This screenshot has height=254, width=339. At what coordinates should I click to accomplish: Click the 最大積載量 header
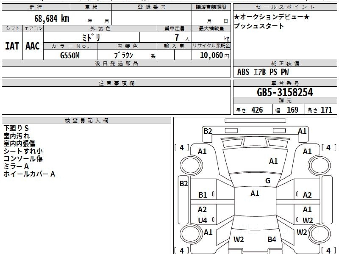tap(211, 29)
